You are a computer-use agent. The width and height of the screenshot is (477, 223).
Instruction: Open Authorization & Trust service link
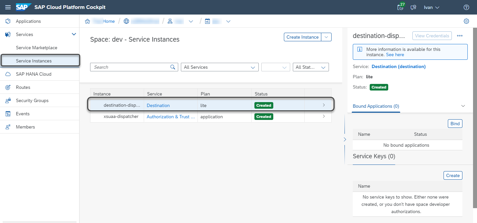(x=171, y=117)
